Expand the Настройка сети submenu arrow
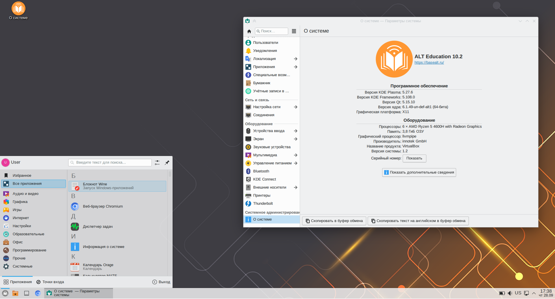This screenshot has height=299, width=555. 295,107
